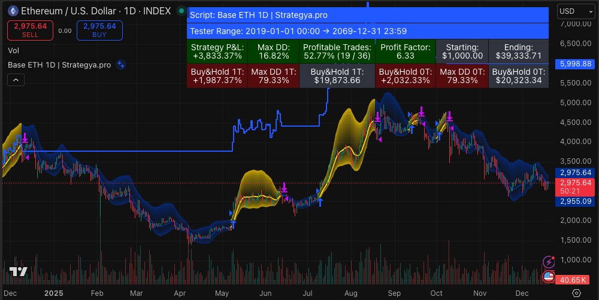Click the blue 2,955.09 price label

tap(575, 201)
